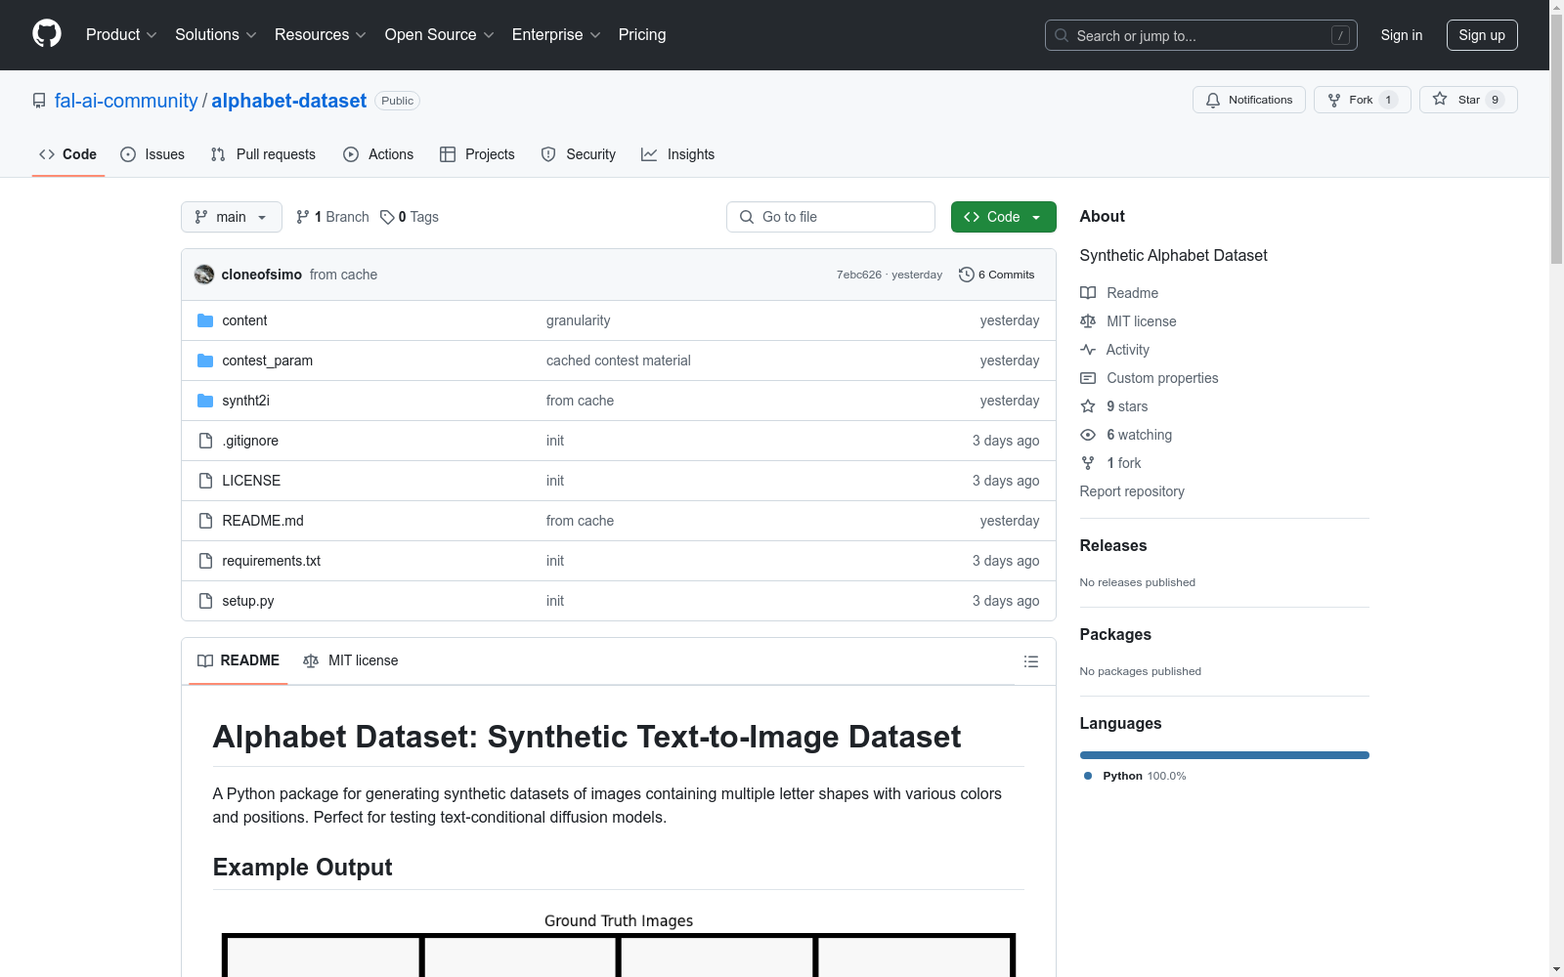Open the Insights tab
This screenshot has height=977, width=1564.
click(678, 154)
